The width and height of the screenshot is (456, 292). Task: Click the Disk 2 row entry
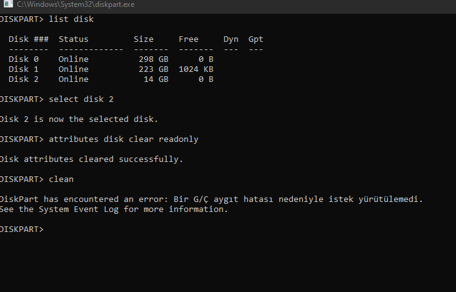[x=111, y=79]
